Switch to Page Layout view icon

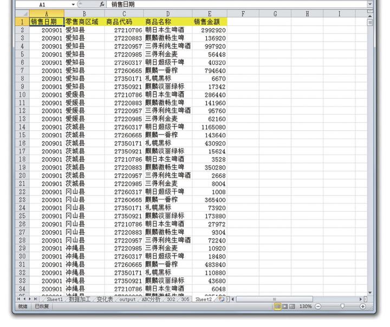(285, 306)
